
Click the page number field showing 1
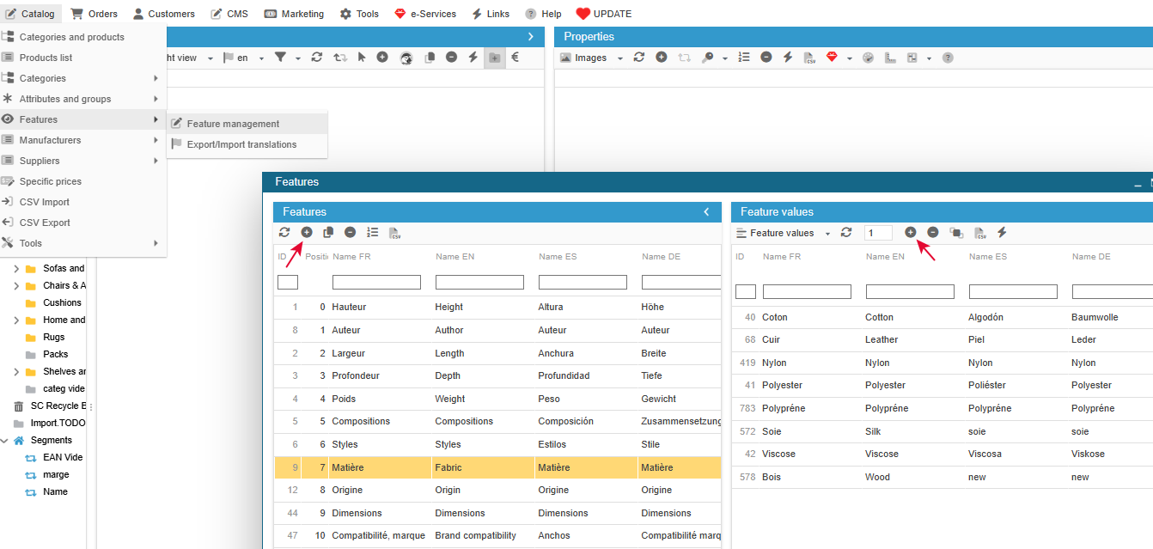878,233
